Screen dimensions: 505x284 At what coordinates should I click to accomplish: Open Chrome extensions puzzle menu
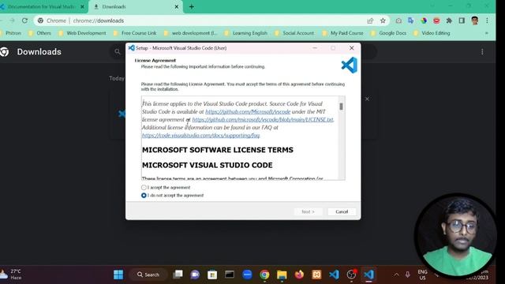click(449, 21)
